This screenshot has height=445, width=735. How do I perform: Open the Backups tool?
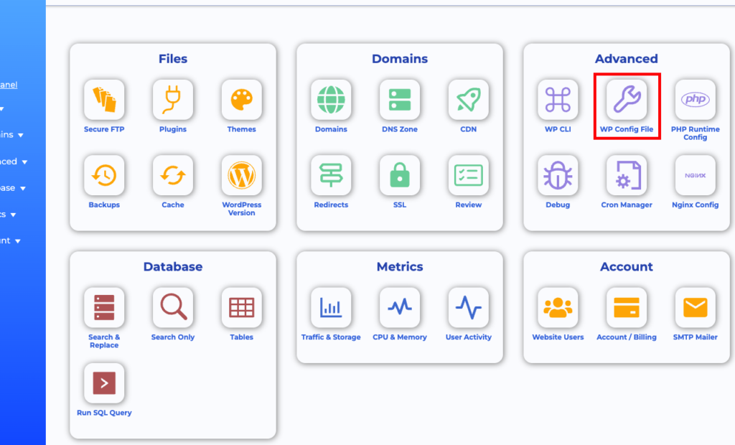point(104,175)
